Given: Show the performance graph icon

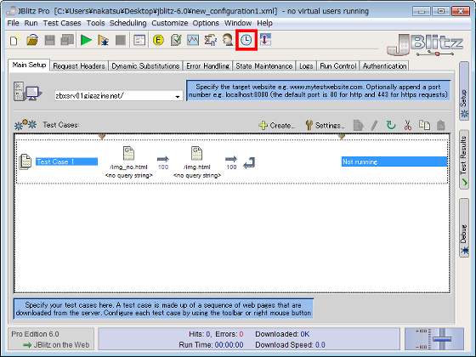Looking at the screenshot, I should click(x=193, y=40).
